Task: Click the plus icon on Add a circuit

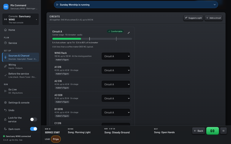Action: click(207, 18)
